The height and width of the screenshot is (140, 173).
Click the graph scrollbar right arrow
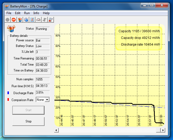(x=163, y=130)
